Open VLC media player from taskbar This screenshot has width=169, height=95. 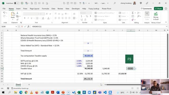(31, 92)
